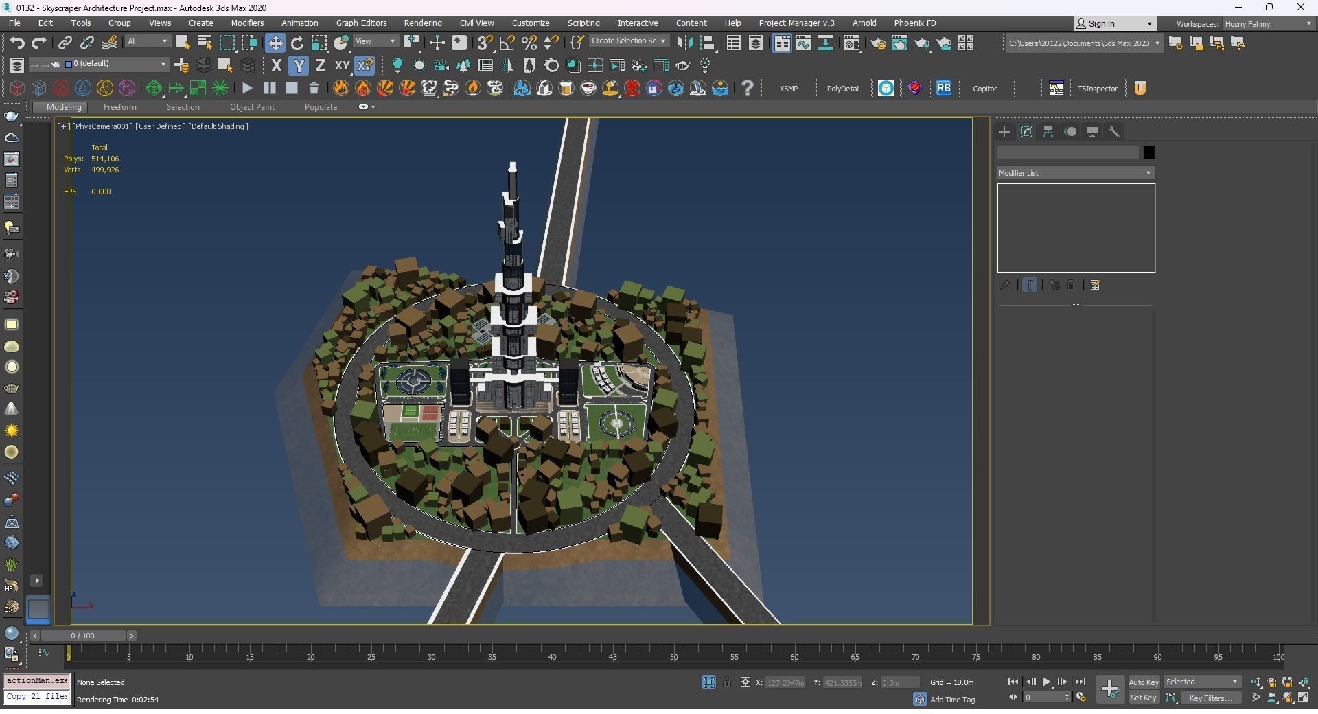Image resolution: width=1318 pixels, height=714 pixels.
Task: Click the PhysCamera001 viewport label
Action: point(102,126)
